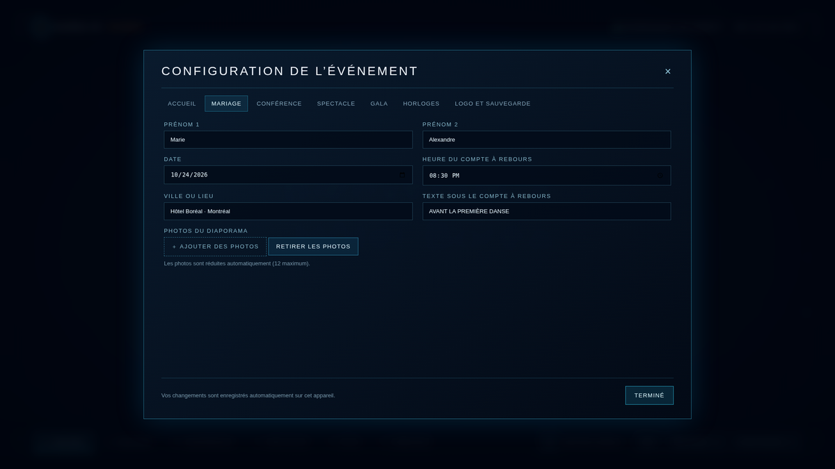
Task: Click the Photos du diaporama label
Action: coord(206,231)
